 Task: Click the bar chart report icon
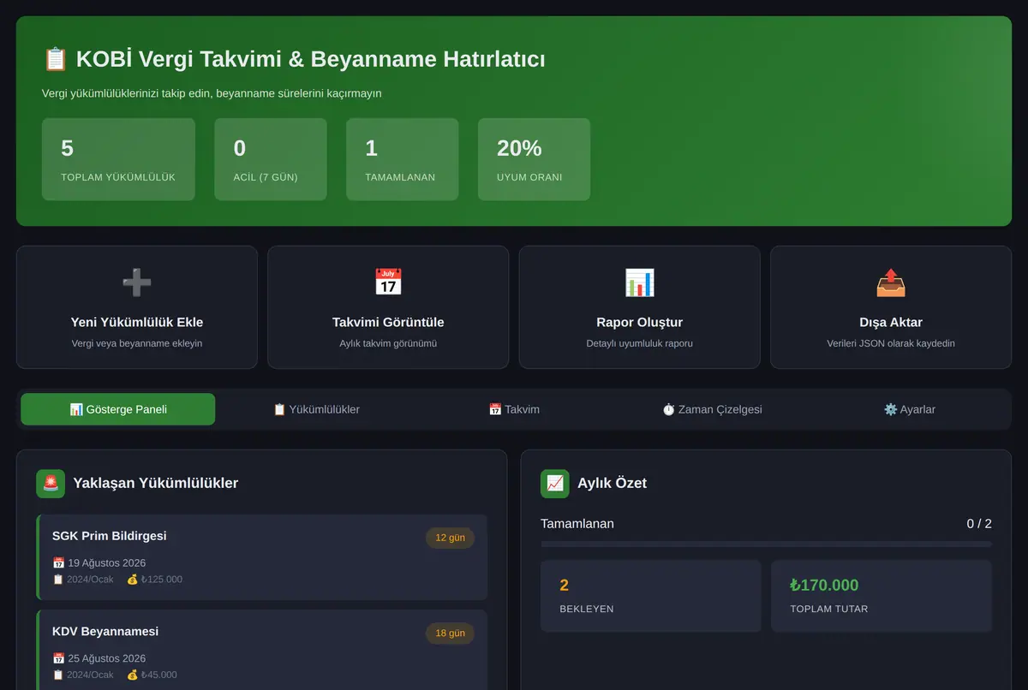[639, 282]
